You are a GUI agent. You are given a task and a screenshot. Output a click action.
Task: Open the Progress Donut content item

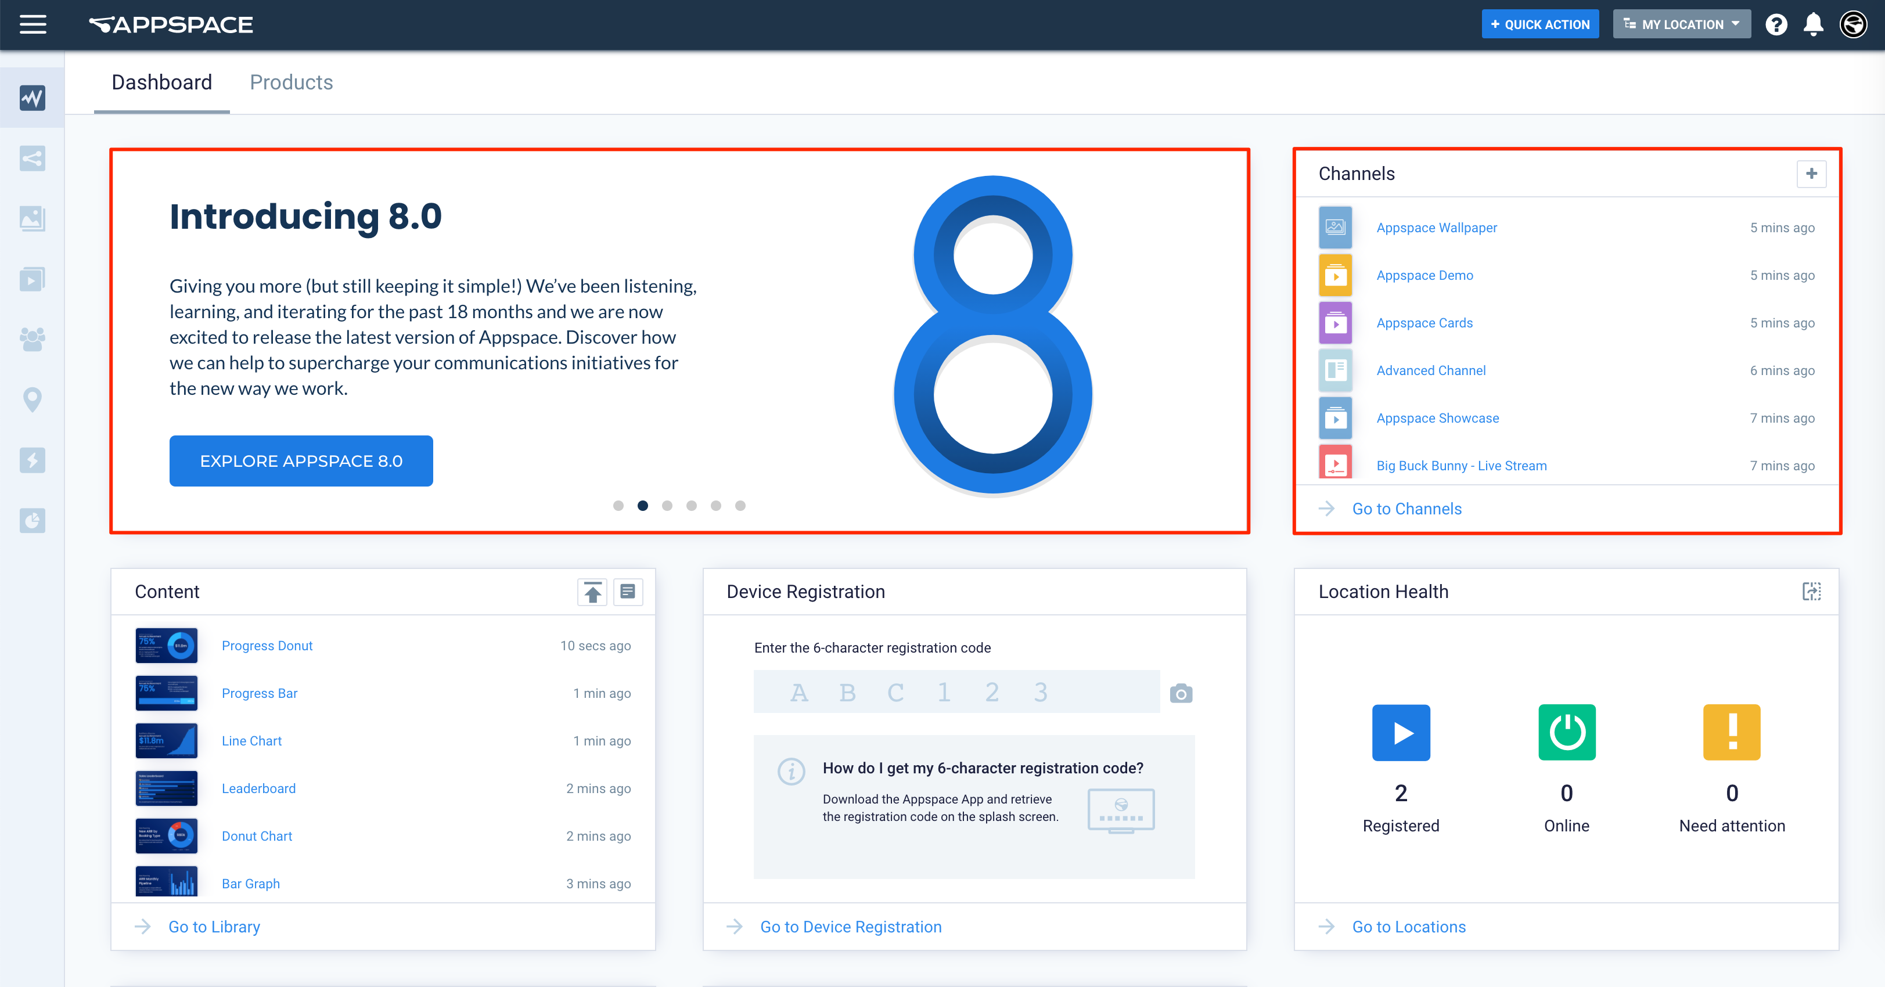[x=267, y=645]
